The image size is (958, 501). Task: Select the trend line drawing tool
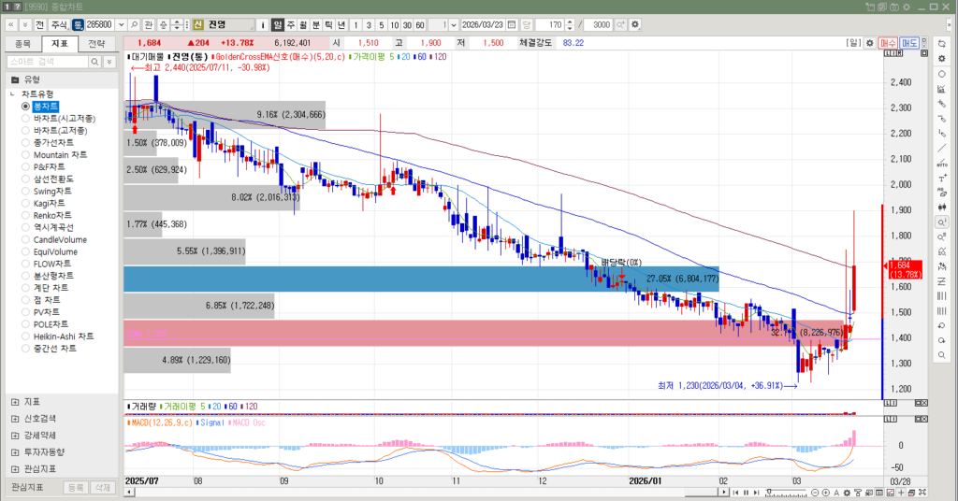pos(942,148)
